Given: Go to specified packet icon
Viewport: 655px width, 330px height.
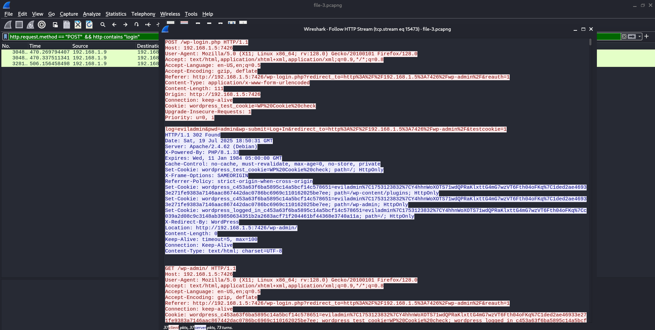Looking at the screenshot, I should pos(136,25).
